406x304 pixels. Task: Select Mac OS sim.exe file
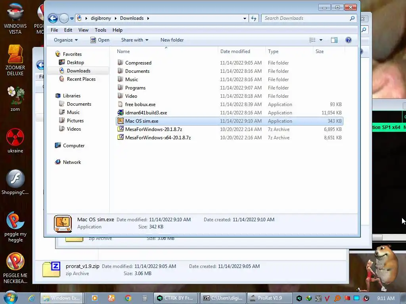click(230, 121)
